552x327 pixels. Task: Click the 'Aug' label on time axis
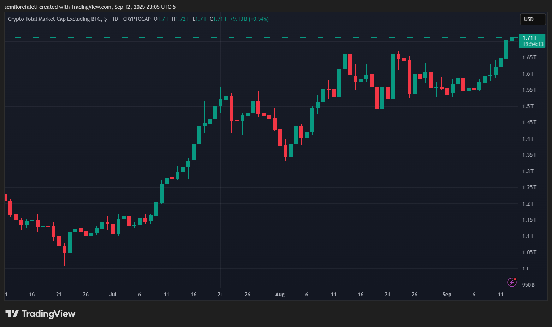pyautogui.click(x=280, y=294)
